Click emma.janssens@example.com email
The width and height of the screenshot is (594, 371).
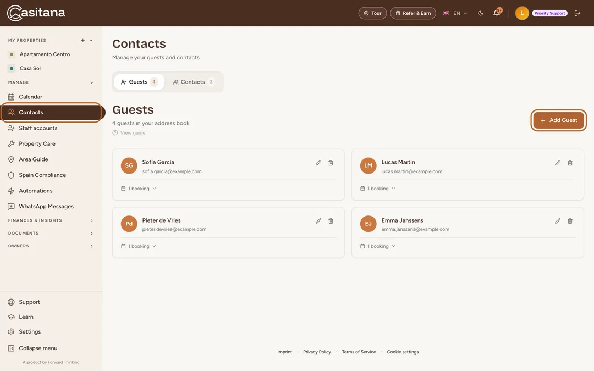tap(415, 229)
